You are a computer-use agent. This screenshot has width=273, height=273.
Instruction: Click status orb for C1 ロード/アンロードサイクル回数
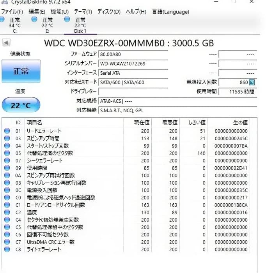pyautogui.click(x=7, y=205)
